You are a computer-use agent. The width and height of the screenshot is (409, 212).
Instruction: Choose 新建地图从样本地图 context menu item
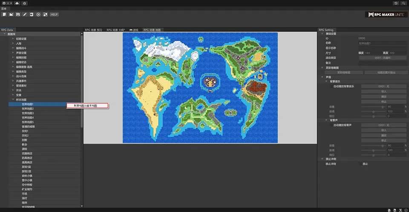[88, 106]
